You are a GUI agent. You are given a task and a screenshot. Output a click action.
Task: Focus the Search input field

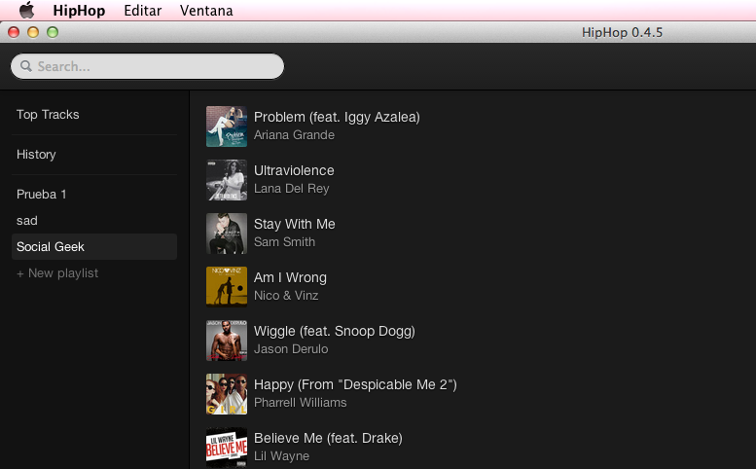pos(156,66)
